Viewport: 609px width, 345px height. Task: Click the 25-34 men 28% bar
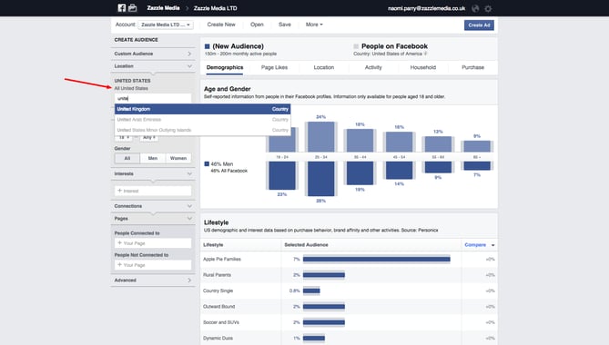[320, 179]
